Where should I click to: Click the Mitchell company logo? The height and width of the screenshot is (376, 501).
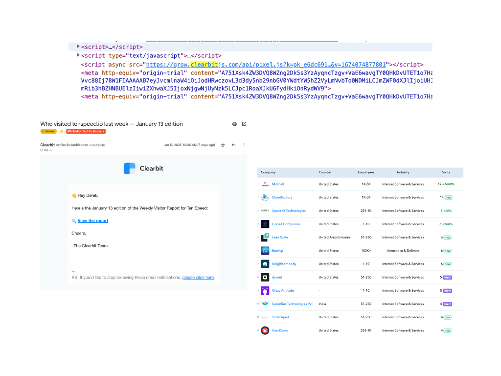[265, 184]
